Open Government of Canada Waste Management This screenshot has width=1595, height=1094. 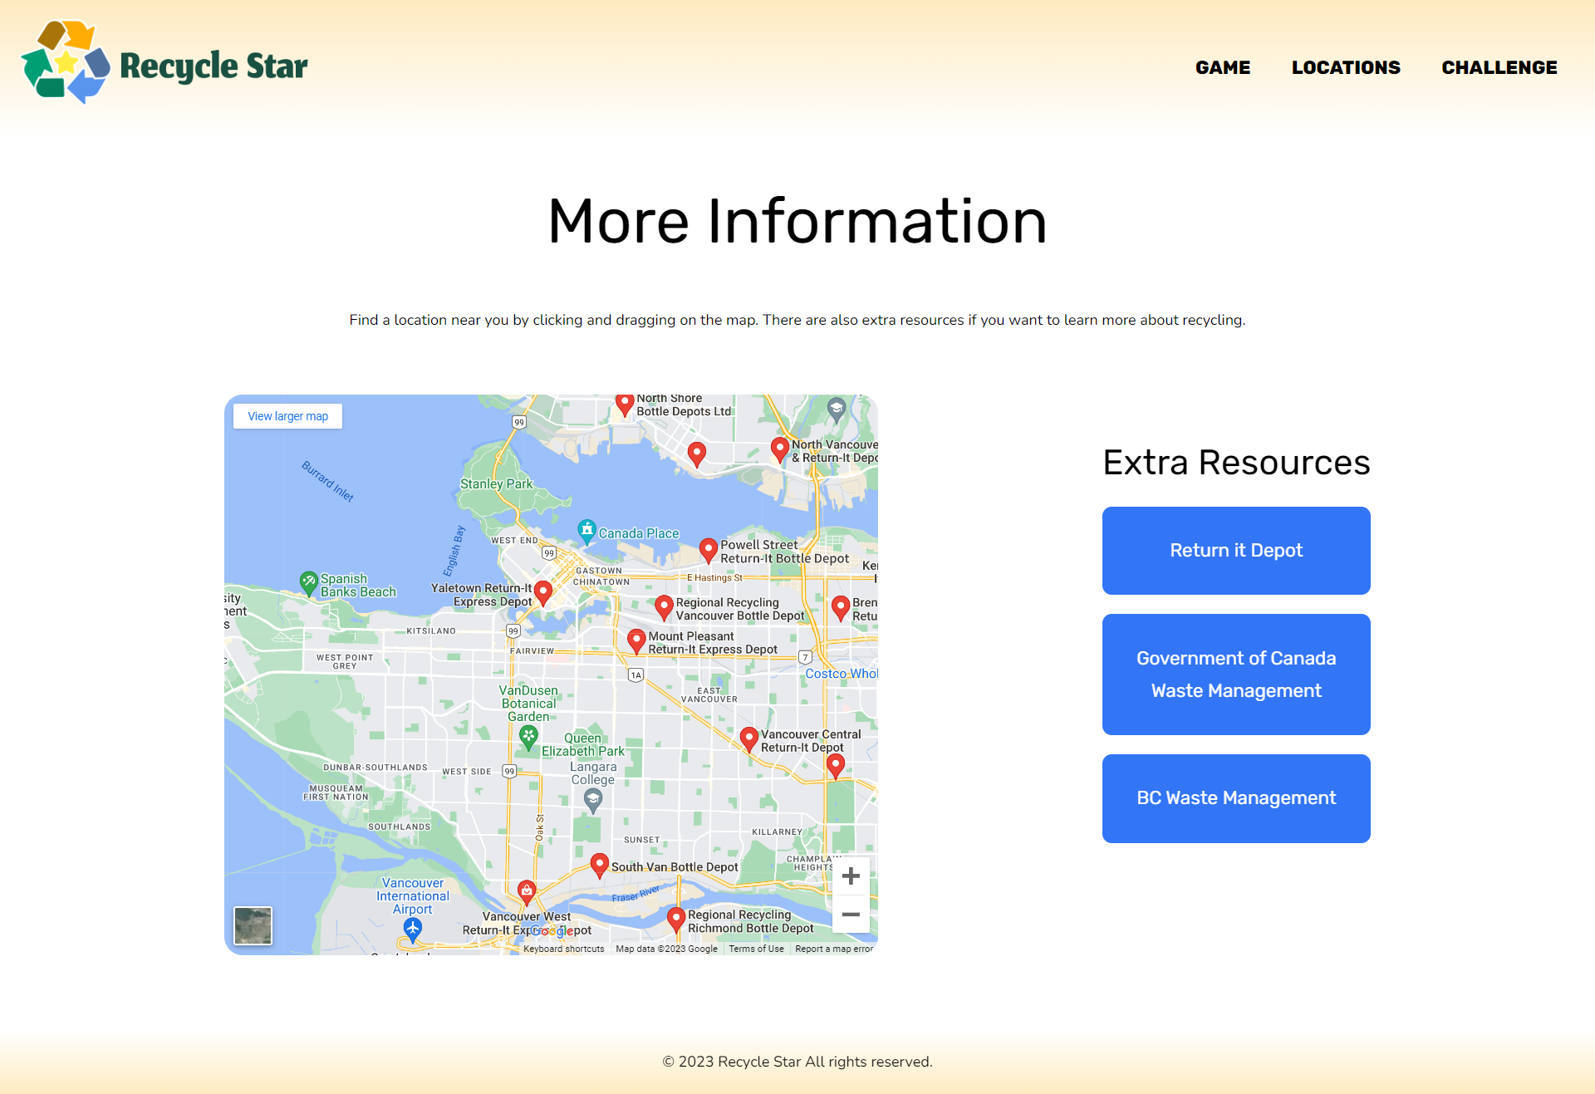(x=1235, y=674)
